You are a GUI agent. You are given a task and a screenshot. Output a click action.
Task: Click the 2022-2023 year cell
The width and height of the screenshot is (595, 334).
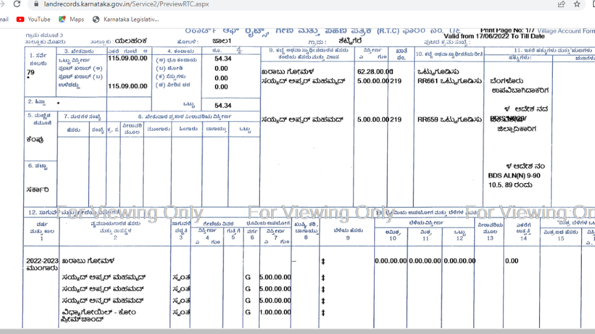[x=42, y=260]
